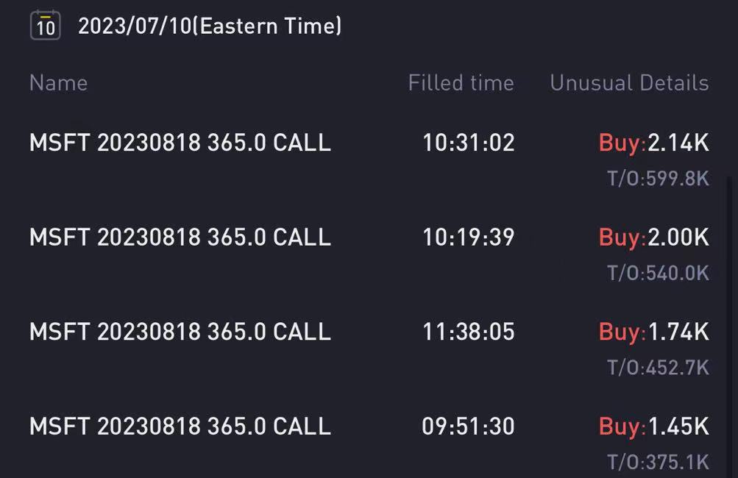Select the T/O:452.7K turnover value

[x=658, y=368]
